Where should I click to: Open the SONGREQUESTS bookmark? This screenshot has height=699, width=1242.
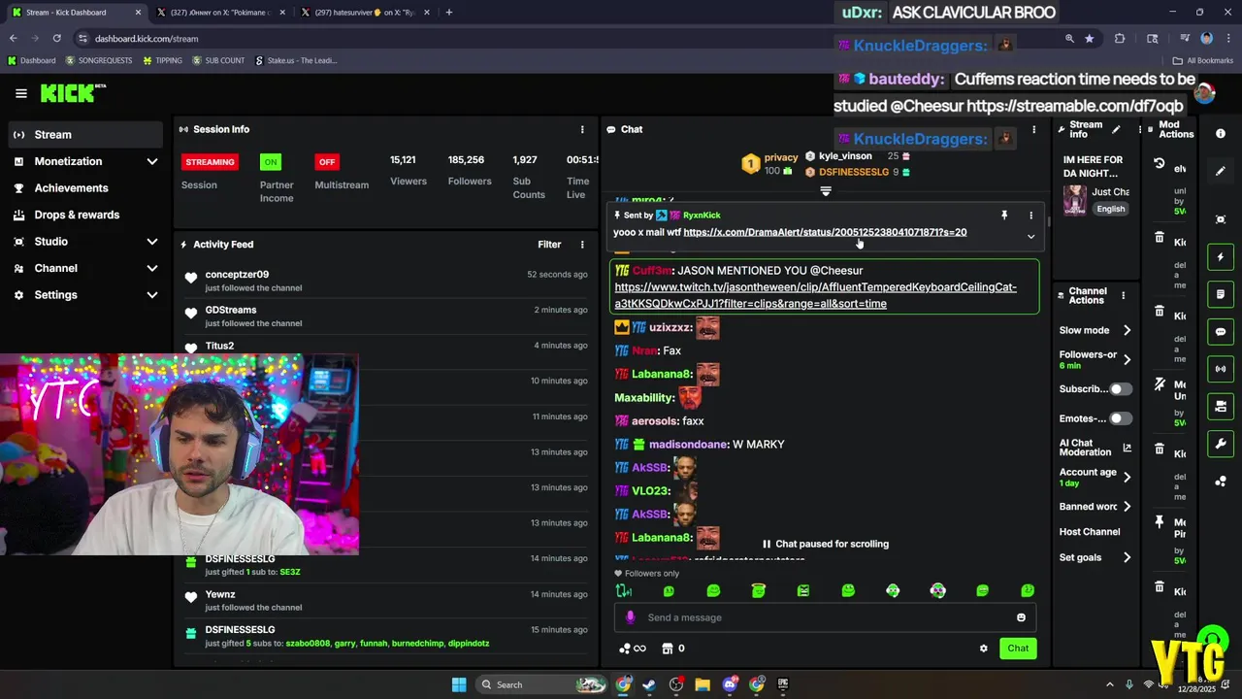coord(99,60)
